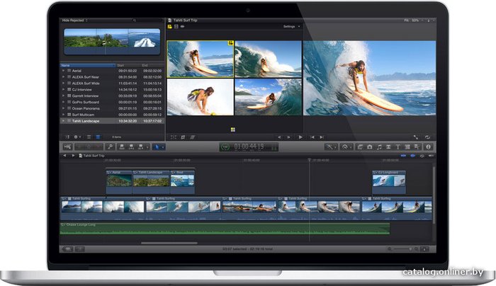Viewport: 496px width, 286px height.
Task: Select the Tahiti Landscape clip in timeline
Action: (x=151, y=181)
